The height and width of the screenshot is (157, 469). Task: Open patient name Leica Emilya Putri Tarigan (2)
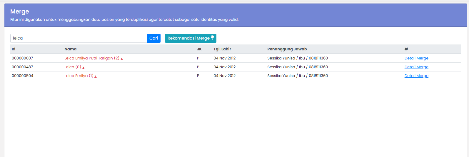point(92,58)
